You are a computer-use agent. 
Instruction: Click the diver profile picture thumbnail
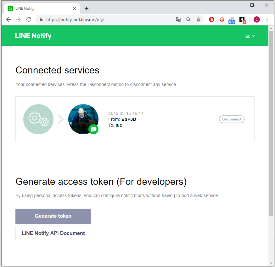pyautogui.click(x=83, y=119)
